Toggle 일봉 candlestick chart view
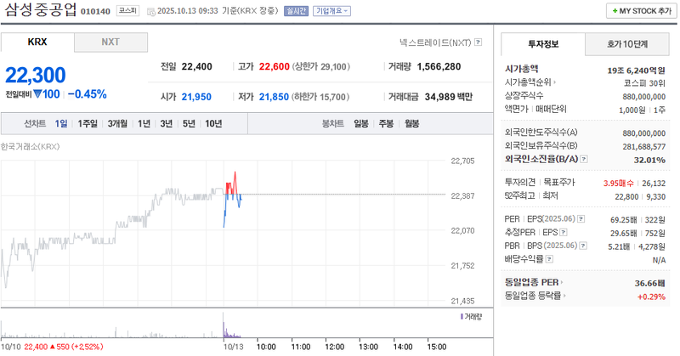This screenshot has height=356, width=680. 361,123
